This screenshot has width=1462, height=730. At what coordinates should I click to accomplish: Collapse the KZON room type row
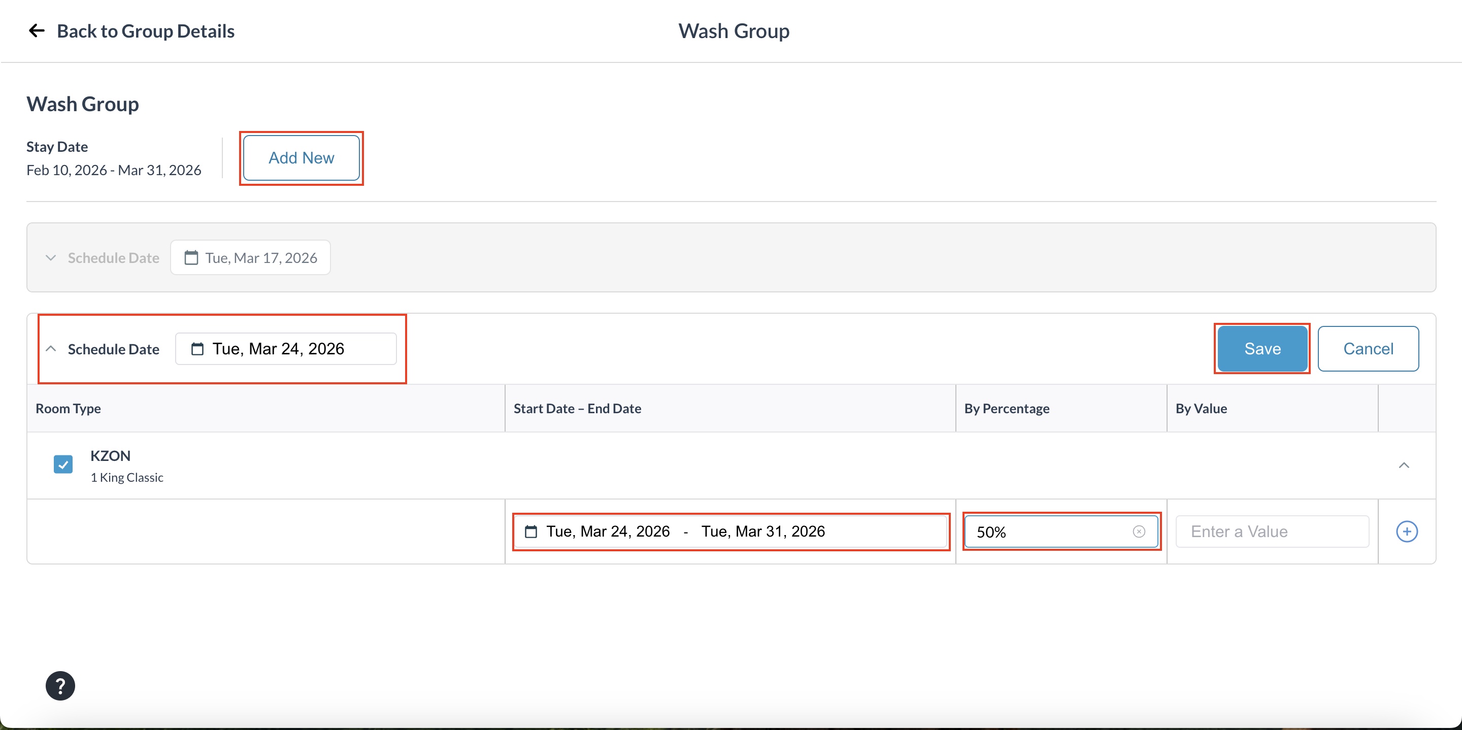pos(1404,466)
